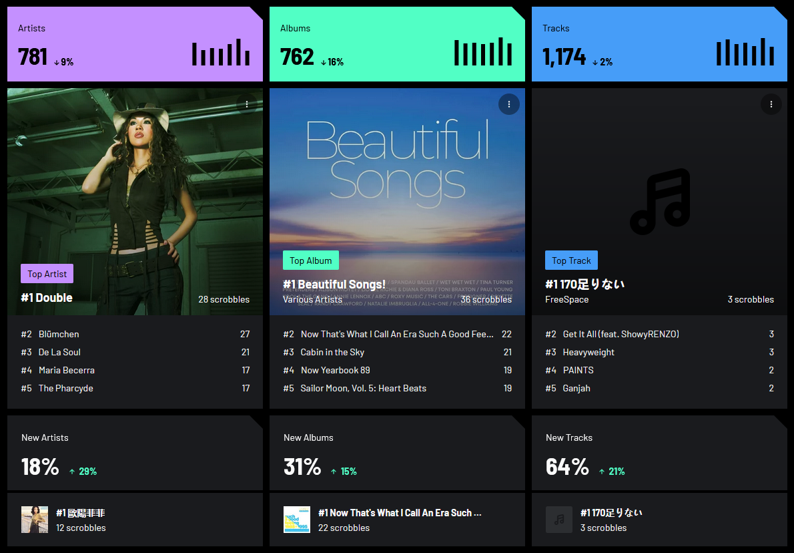Select the Blümchen artist entry

click(59, 334)
